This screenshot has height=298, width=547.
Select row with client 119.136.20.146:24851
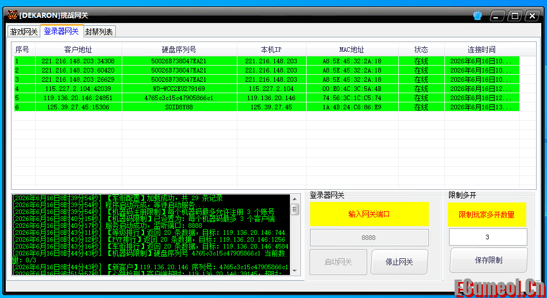point(266,98)
